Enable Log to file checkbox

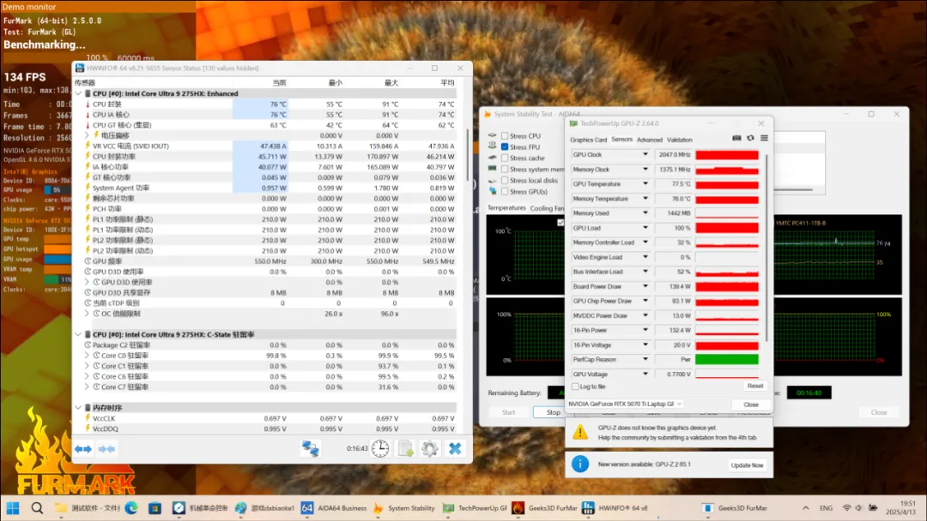pos(574,386)
